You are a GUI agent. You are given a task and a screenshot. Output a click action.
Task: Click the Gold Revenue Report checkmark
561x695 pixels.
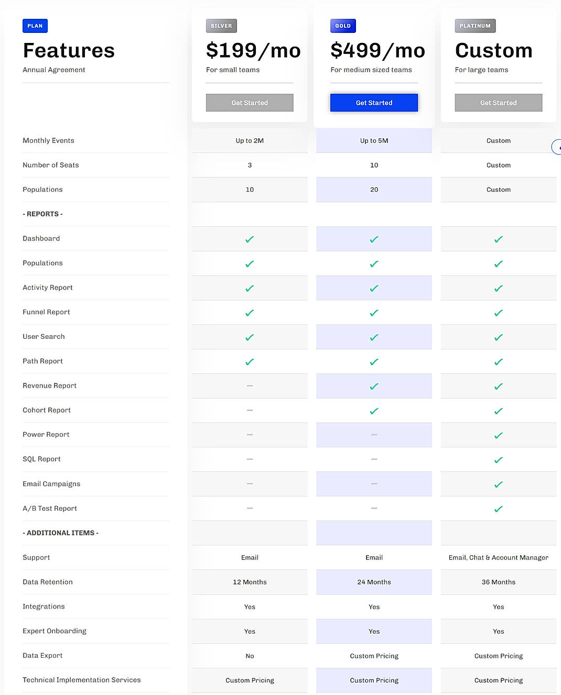coord(374,386)
